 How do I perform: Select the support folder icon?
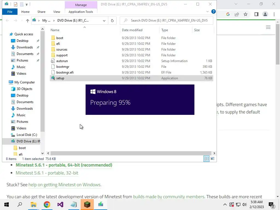point(53,55)
